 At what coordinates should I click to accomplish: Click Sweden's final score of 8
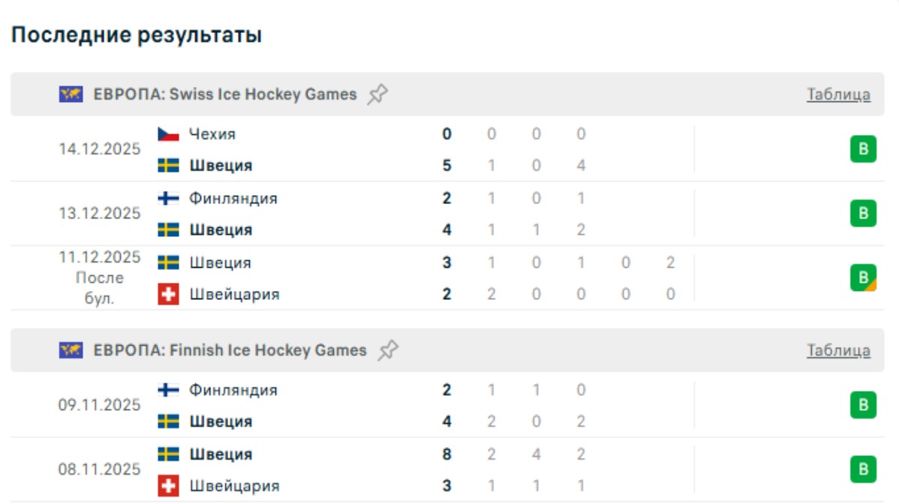(x=447, y=454)
